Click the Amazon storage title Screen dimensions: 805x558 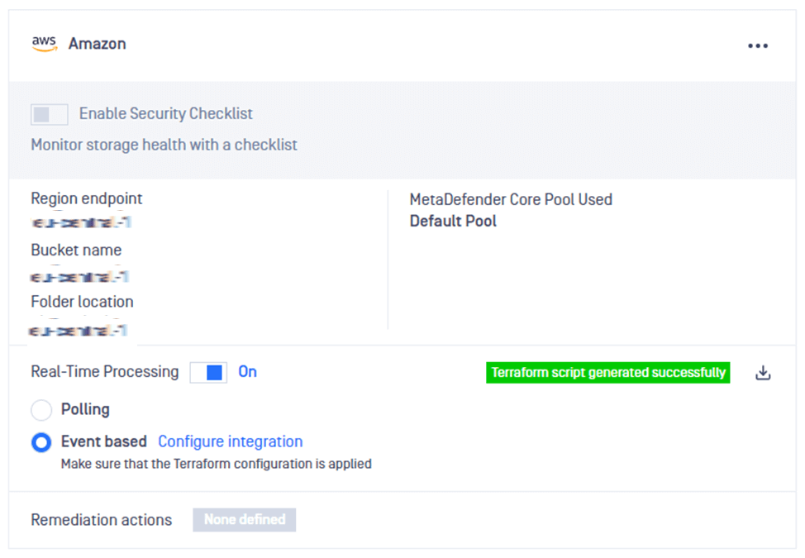[98, 44]
